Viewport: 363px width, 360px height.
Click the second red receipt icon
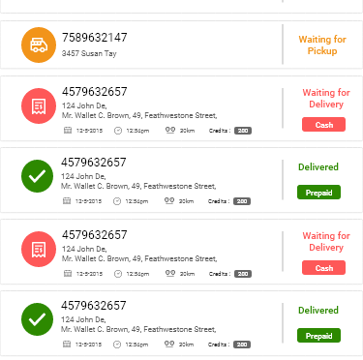pyautogui.click(x=39, y=249)
